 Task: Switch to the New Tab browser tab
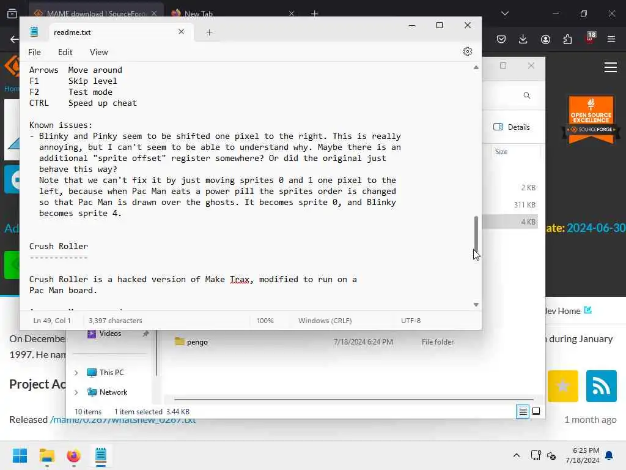pyautogui.click(x=199, y=13)
